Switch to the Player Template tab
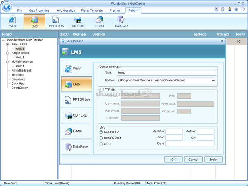 point(92,10)
